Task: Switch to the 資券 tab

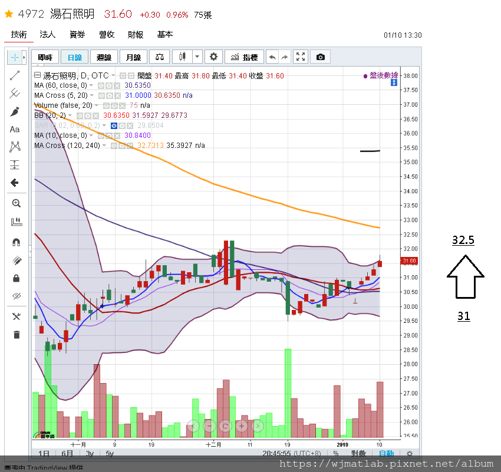Action: point(77,35)
